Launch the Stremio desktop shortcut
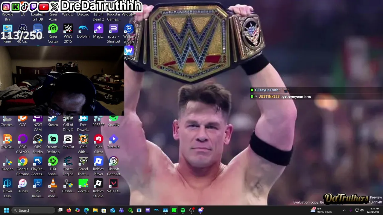This screenshot has height=215, width=383. [x=113, y=142]
